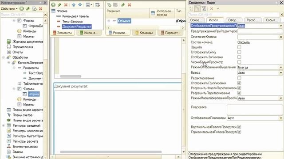Click the form check icon in elements toolbar
Image resolution: width=284 pixels, height=159 pixels.
click(98, 5)
